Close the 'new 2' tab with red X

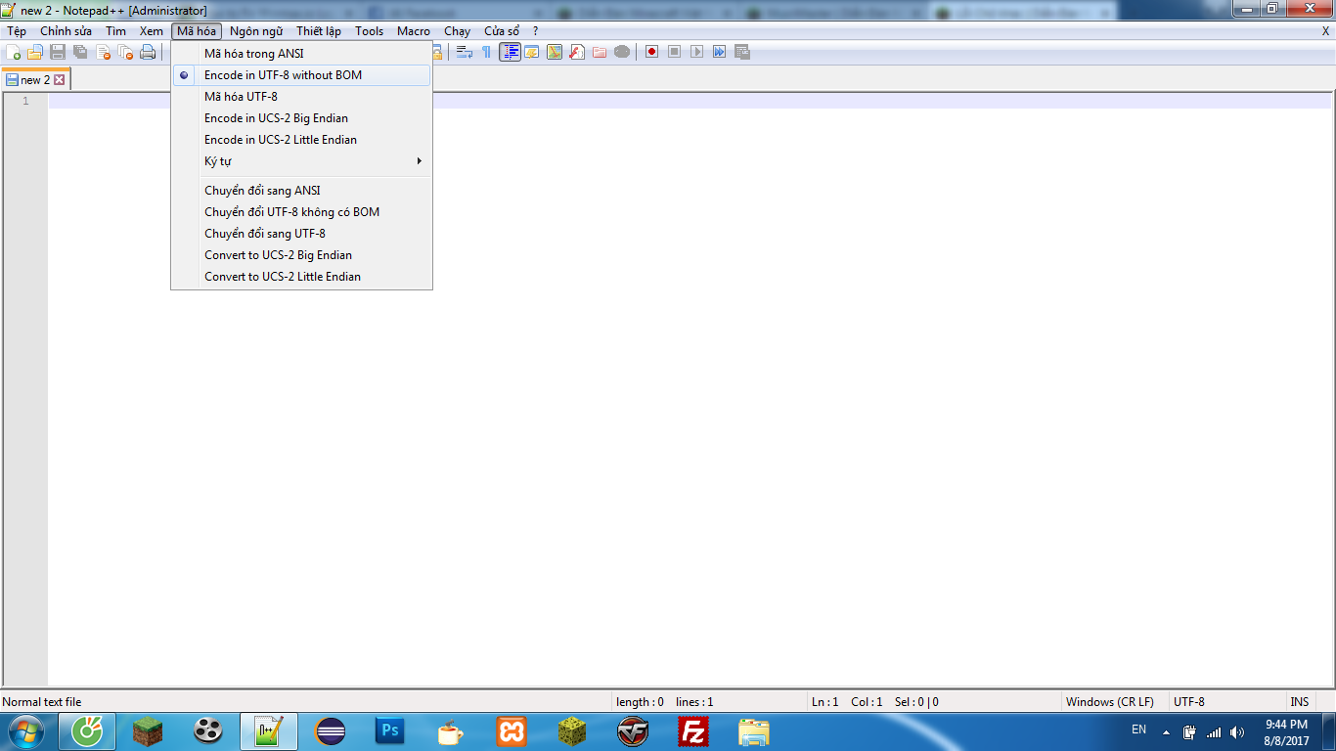pos(59,80)
